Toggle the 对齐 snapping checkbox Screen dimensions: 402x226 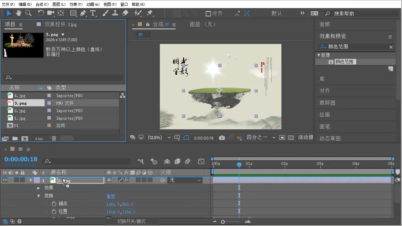[208, 13]
